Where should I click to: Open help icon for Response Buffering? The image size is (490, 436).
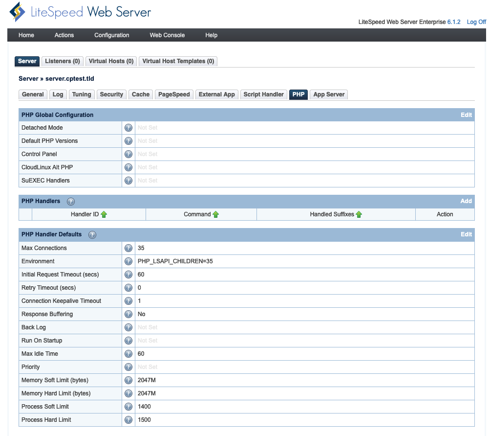[x=128, y=314]
